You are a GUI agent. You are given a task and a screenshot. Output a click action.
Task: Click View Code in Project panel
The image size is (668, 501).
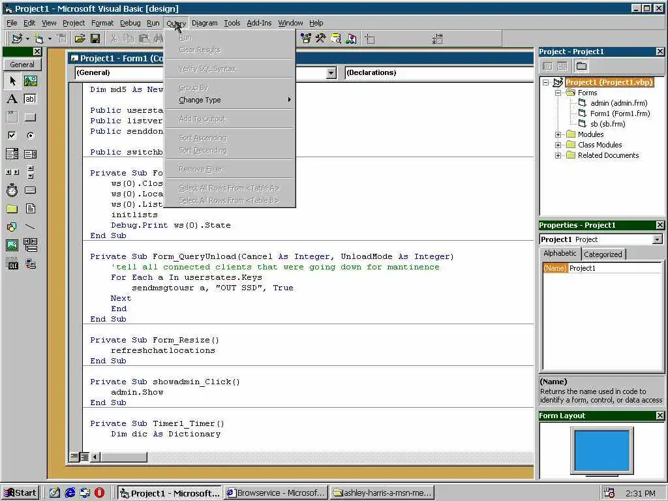point(548,66)
